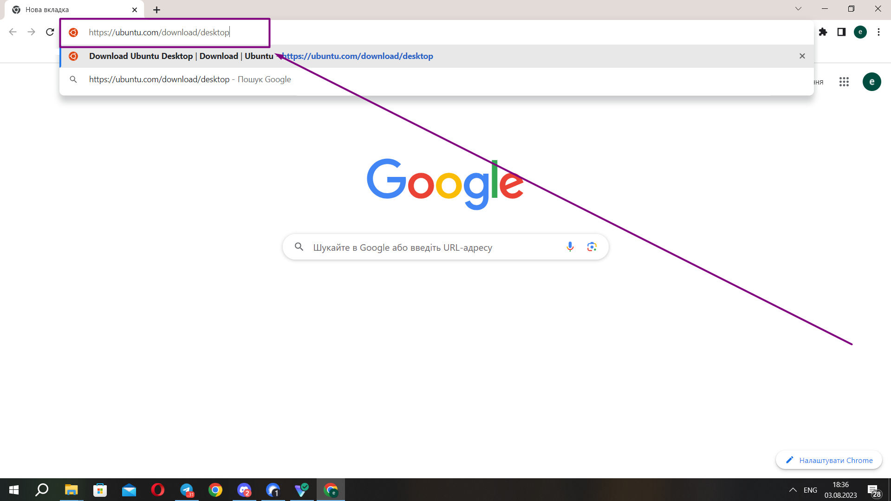Open Mail app from taskbar

pyautogui.click(x=129, y=490)
